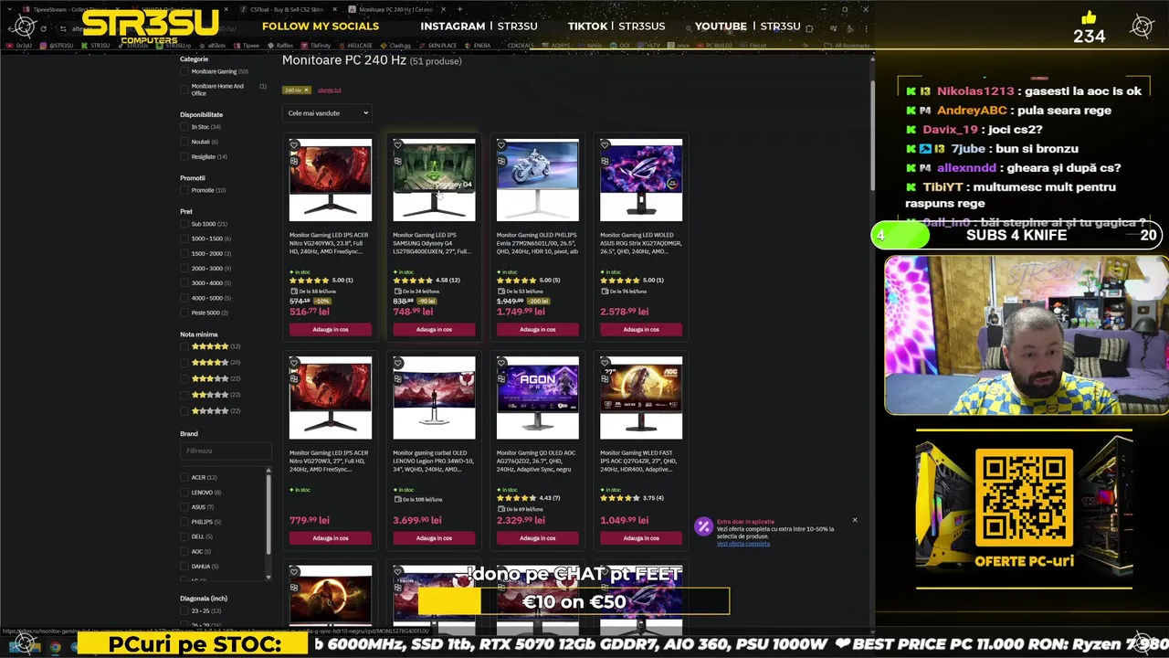Tick the Resigilate (14) checkbox
Image resolution: width=1169 pixels, height=658 pixels.
[x=184, y=156]
